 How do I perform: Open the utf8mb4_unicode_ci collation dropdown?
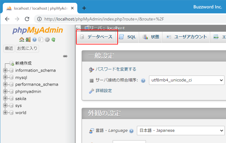point(187,80)
